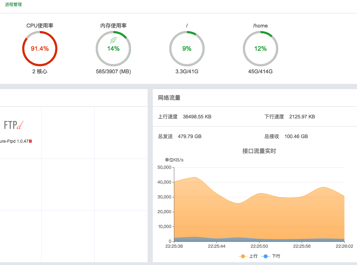
Task: Click the 585/3907 (MB) memory text
Action: (113, 72)
